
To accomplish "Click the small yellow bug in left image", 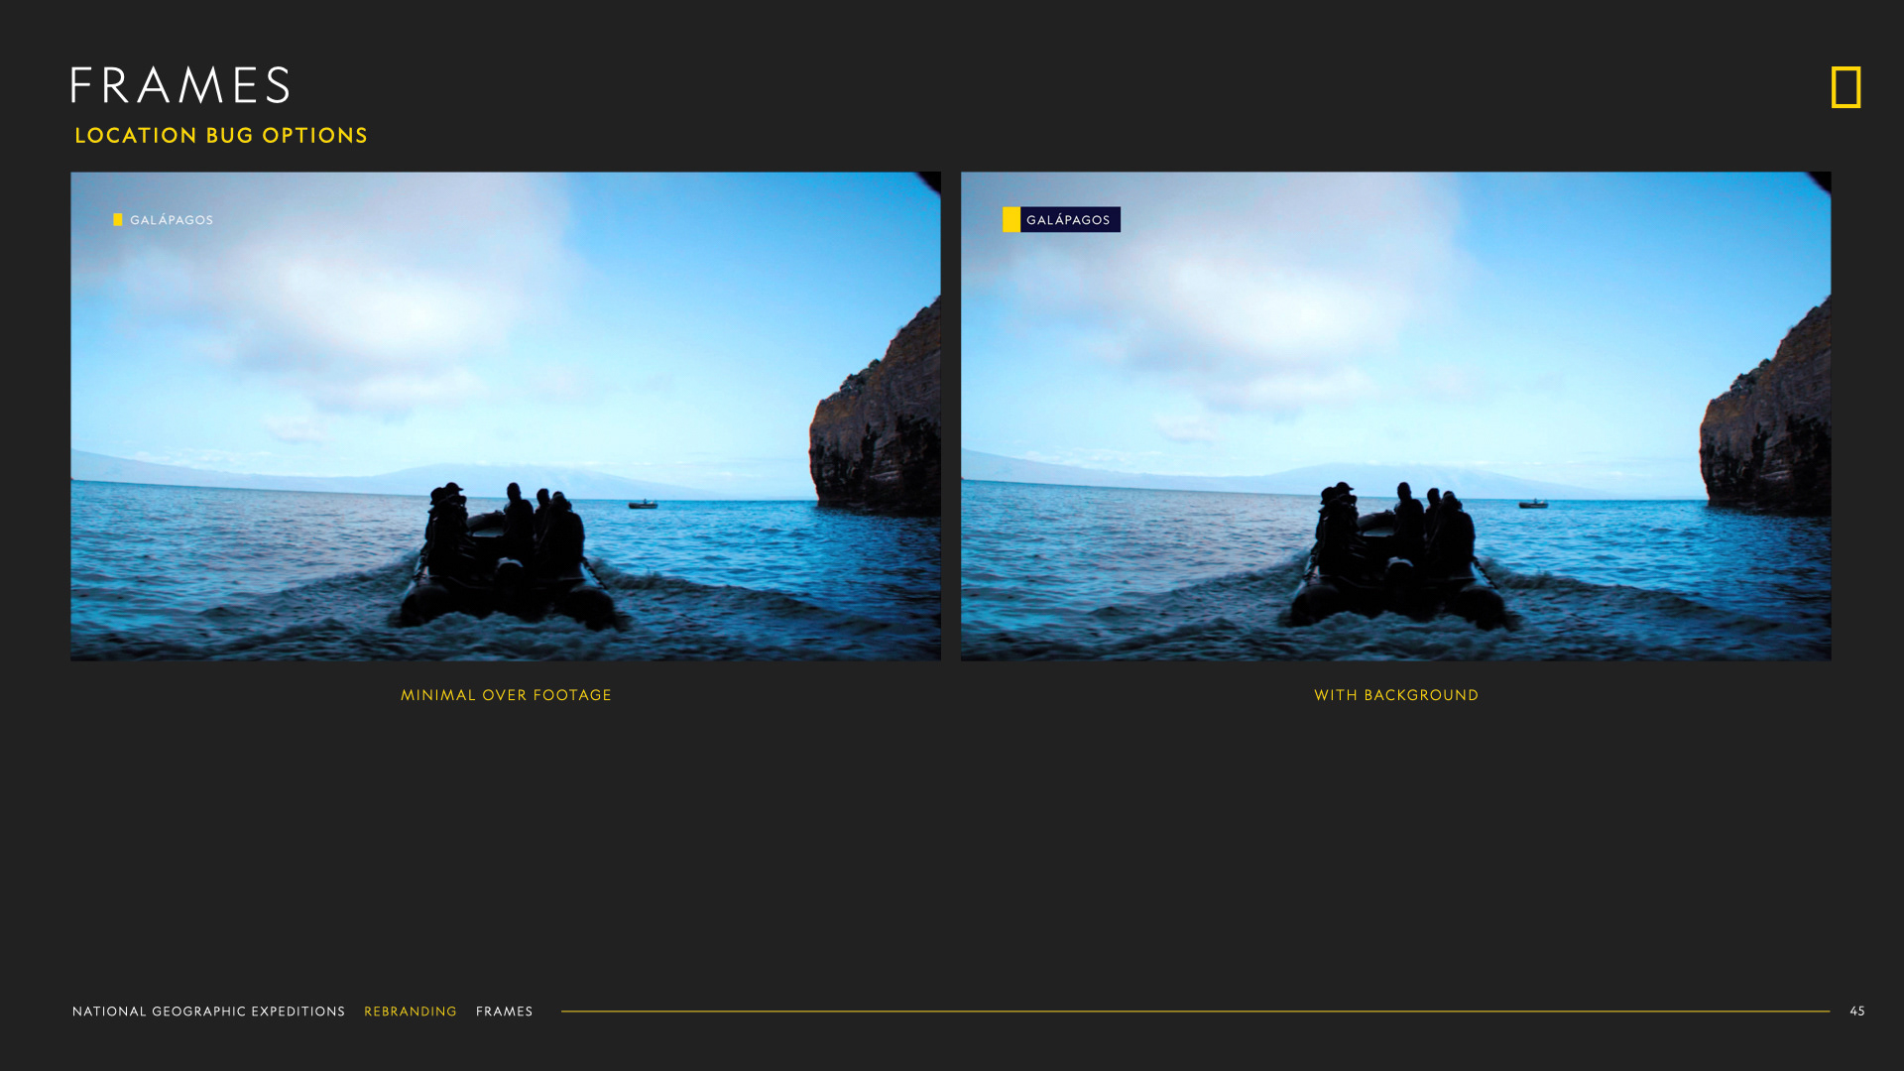I will pos(118,220).
